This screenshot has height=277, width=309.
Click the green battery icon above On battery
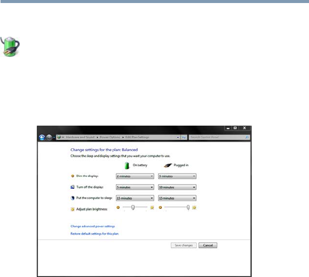127,165
